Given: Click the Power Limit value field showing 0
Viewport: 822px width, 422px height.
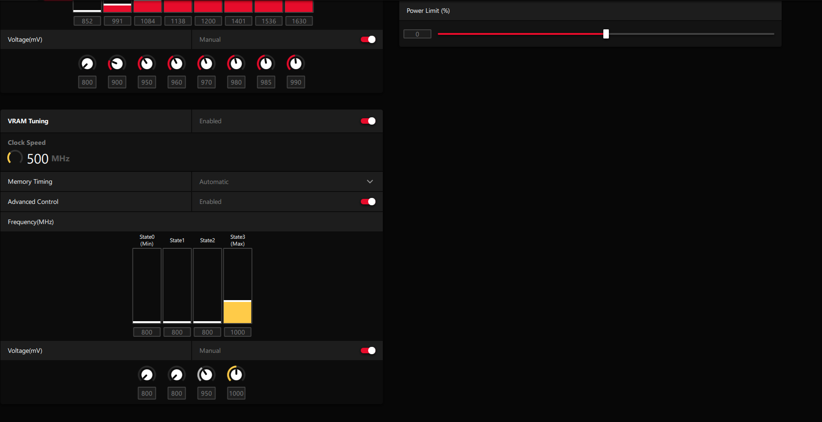Looking at the screenshot, I should click(x=417, y=34).
